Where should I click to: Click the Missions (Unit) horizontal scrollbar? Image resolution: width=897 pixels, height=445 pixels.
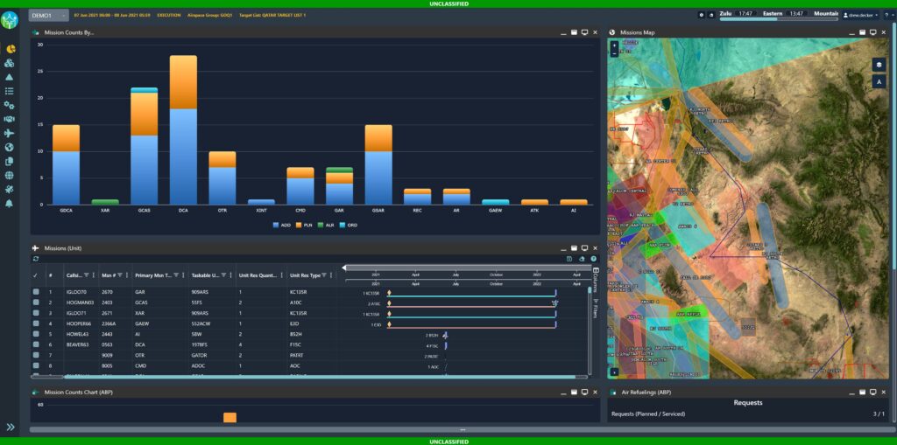[x=319, y=377]
